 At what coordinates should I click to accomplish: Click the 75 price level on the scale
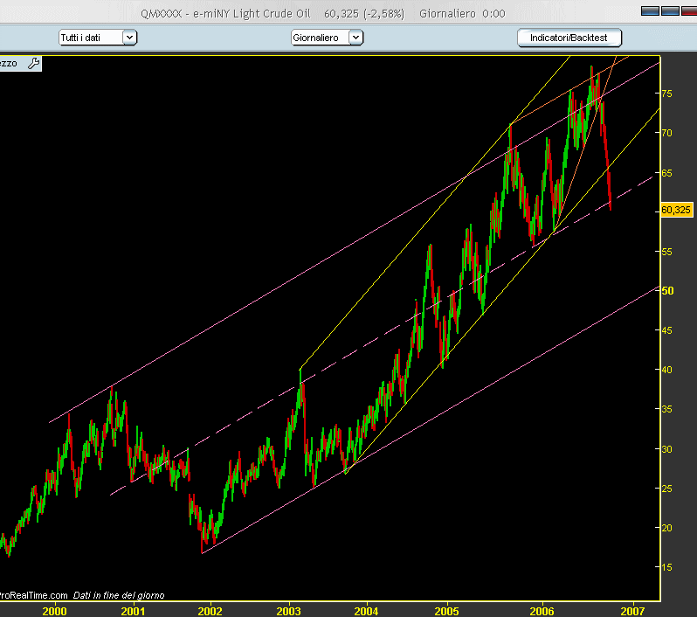pos(666,94)
